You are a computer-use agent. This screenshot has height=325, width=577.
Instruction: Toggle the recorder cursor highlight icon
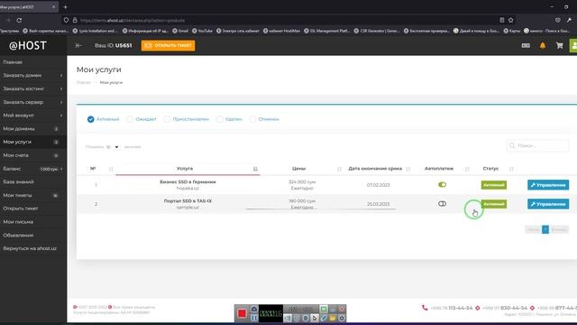click(x=315, y=318)
